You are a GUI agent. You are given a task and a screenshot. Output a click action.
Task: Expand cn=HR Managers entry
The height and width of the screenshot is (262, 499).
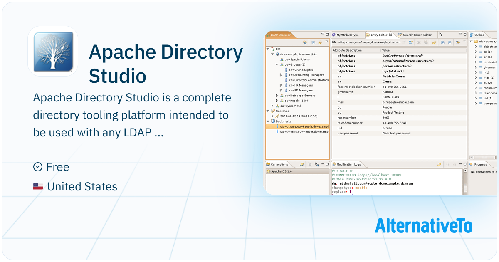281,85
